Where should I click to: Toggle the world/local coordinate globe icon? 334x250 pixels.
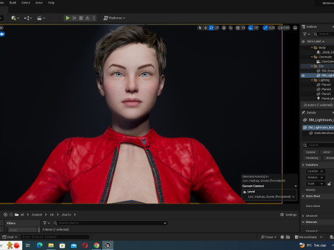[x=224, y=28]
